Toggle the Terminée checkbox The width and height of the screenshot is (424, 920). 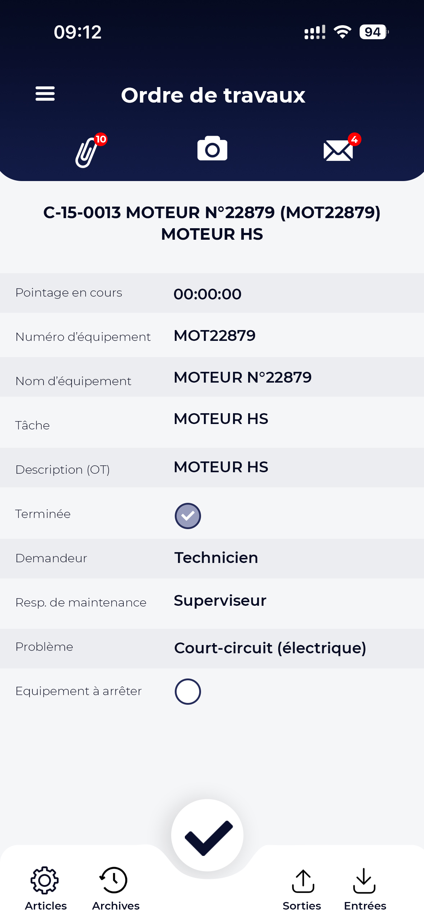tap(188, 515)
